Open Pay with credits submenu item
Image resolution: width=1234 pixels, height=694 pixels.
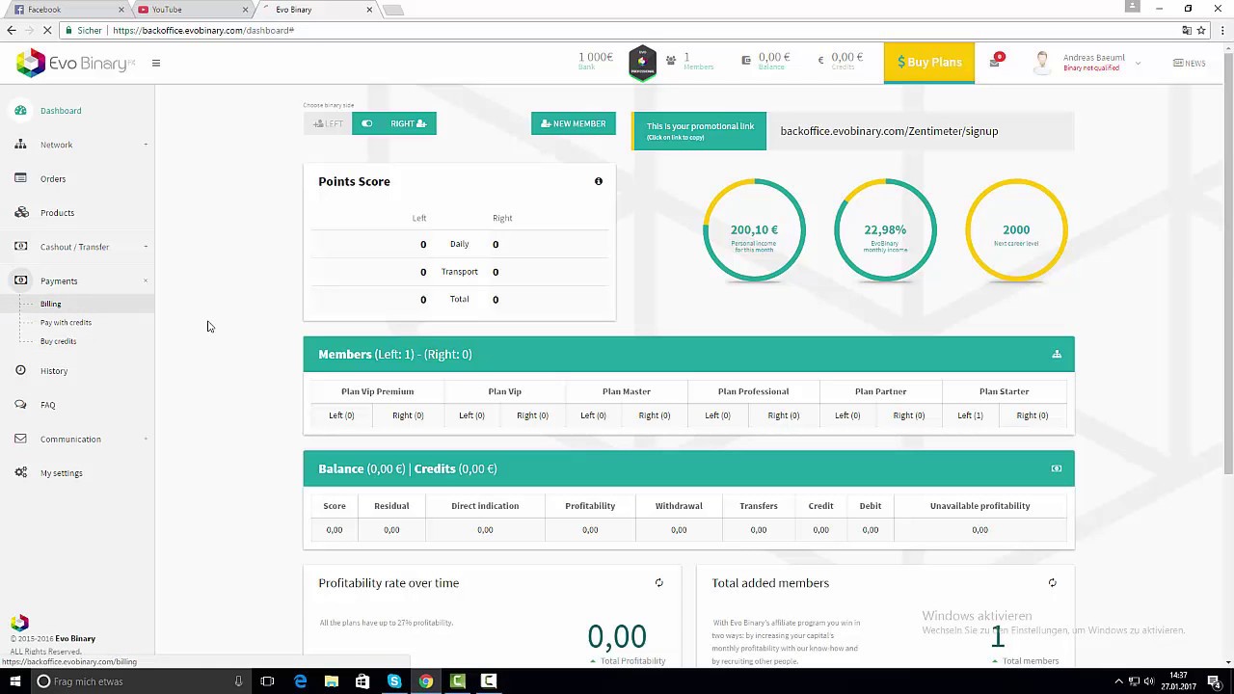pyautogui.click(x=66, y=322)
